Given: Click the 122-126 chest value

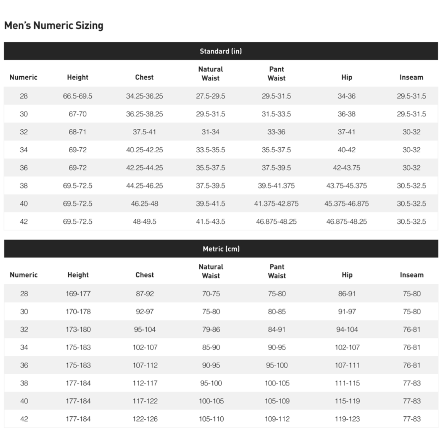Looking at the screenshot, I should coord(145,419).
